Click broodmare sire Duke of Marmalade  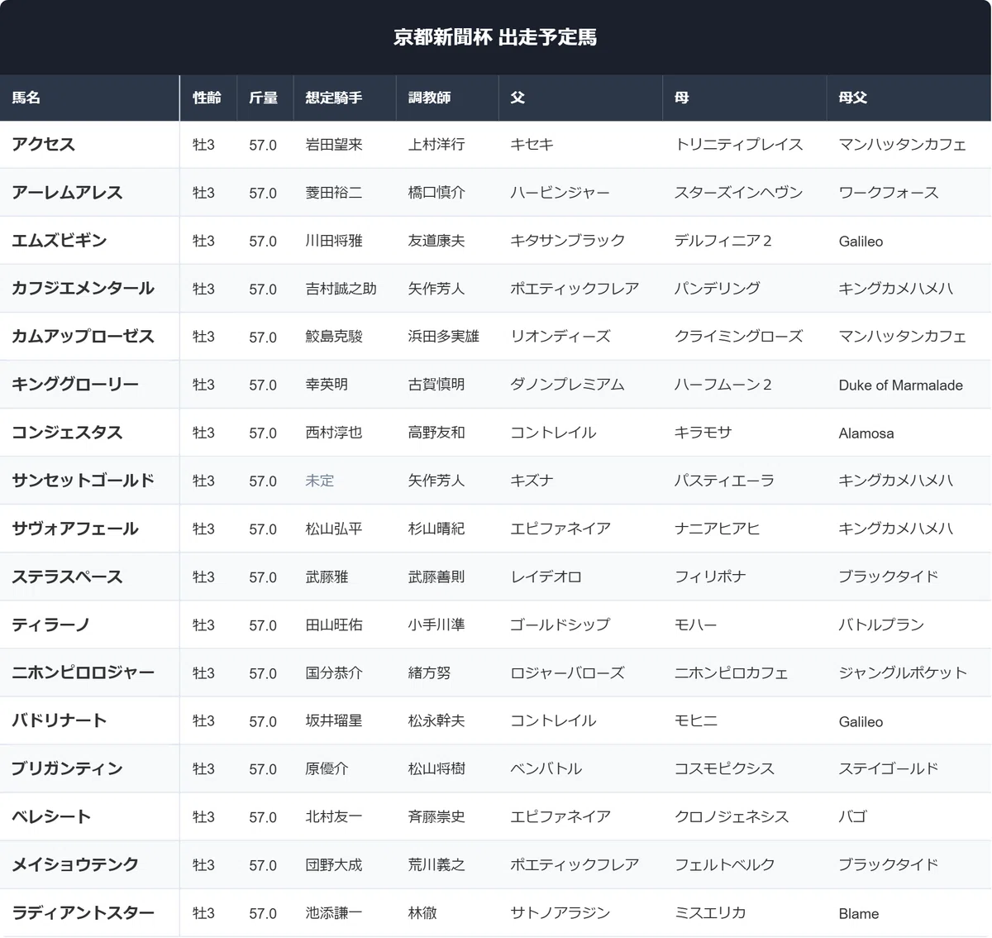(x=901, y=385)
